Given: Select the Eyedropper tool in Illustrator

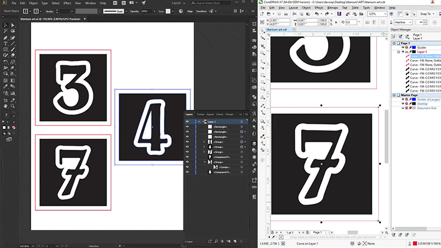Looking at the screenshot, I should pyautogui.click(x=5, y=86).
